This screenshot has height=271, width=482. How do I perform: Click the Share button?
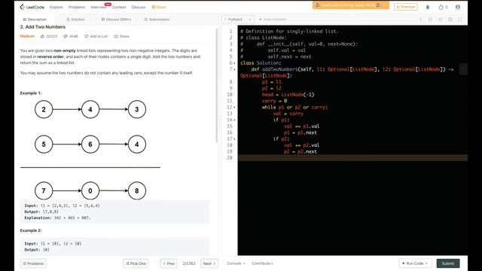[x=121, y=36]
